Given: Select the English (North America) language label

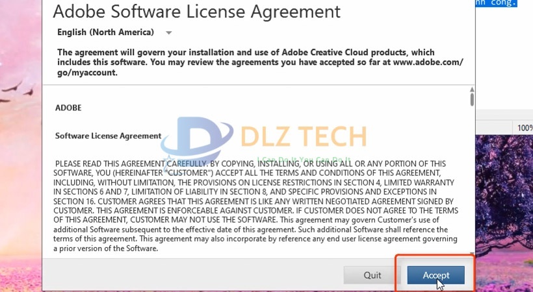Looking at the screenshot, I should (x=105, y=32).
